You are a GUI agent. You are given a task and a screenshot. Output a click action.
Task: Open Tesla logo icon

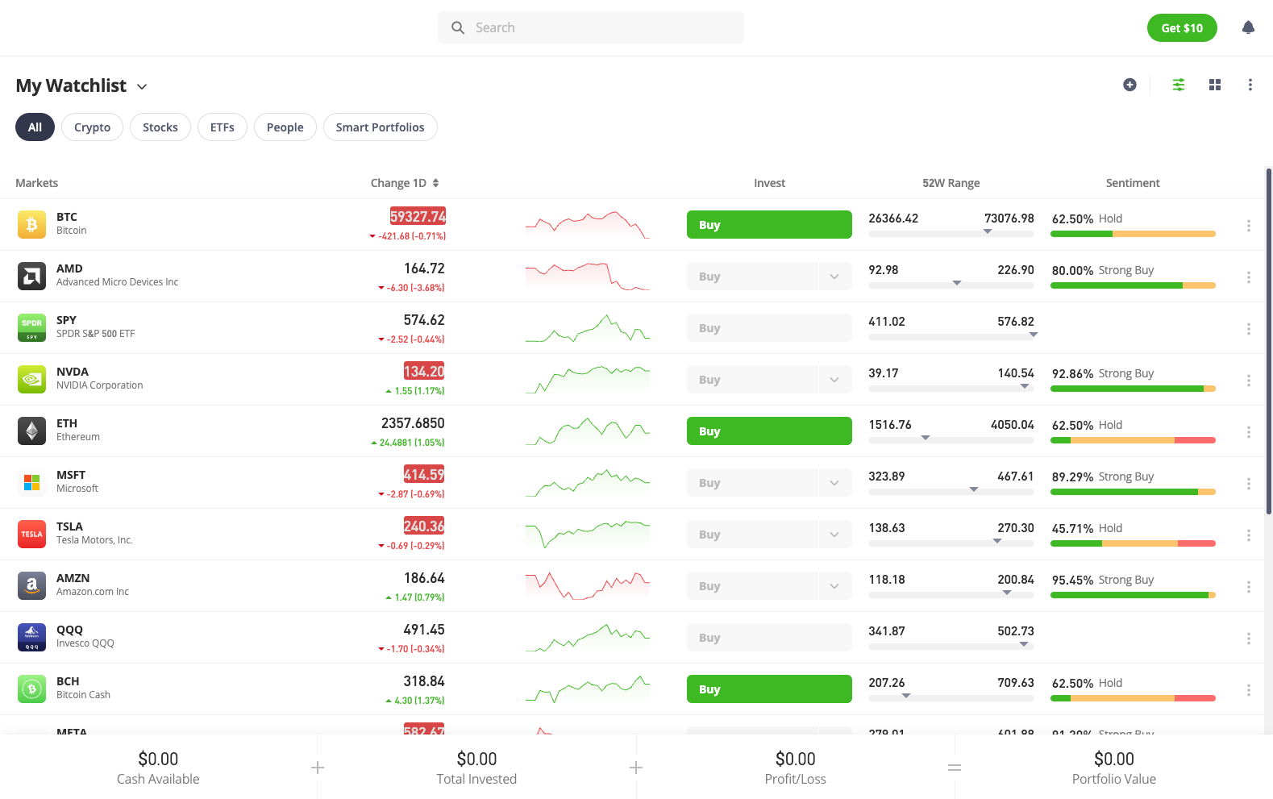pos(31,535)
